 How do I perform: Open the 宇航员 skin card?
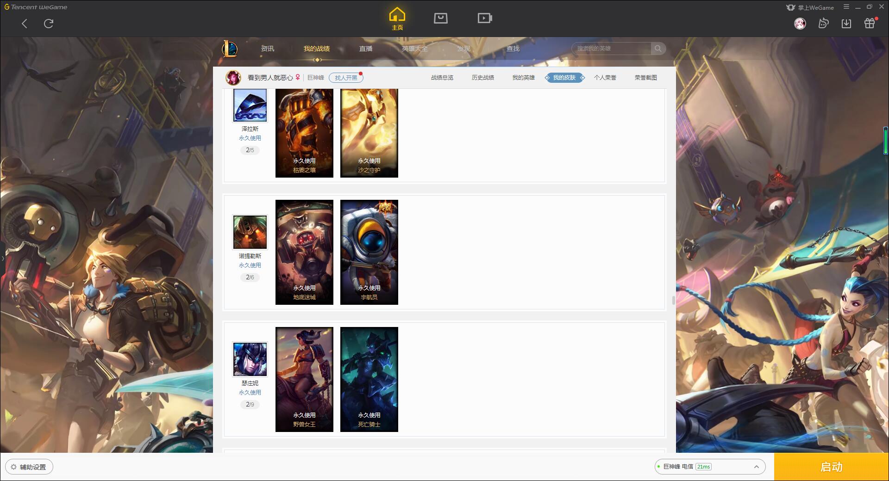(x=369, y=253)
